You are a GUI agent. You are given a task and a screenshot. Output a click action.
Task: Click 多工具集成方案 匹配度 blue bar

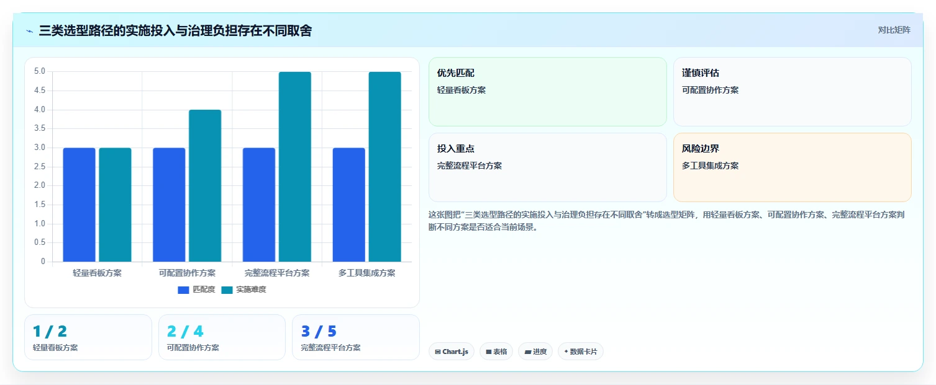tap(349, 205)
